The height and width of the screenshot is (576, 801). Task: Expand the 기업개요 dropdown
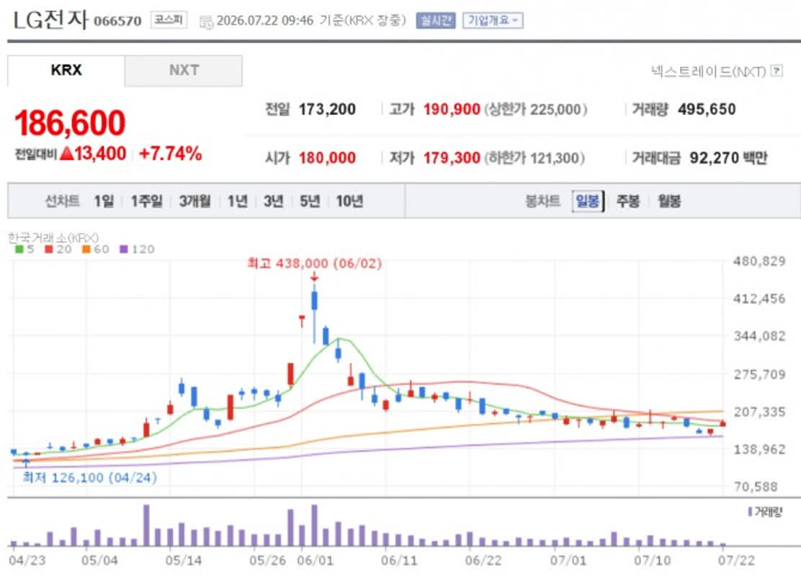(493, 20)
